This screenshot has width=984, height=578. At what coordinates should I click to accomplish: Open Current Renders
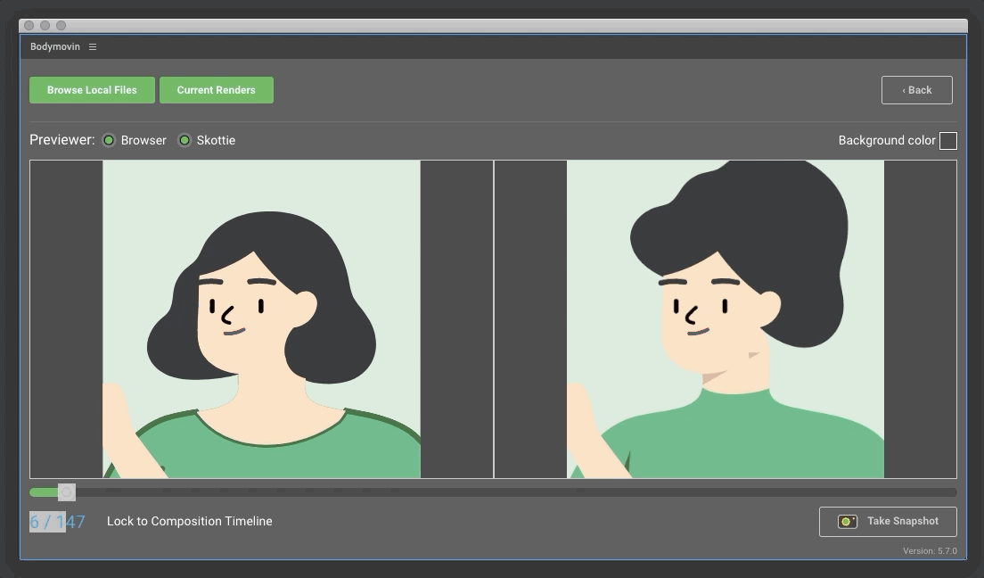(x=216, y=89)
